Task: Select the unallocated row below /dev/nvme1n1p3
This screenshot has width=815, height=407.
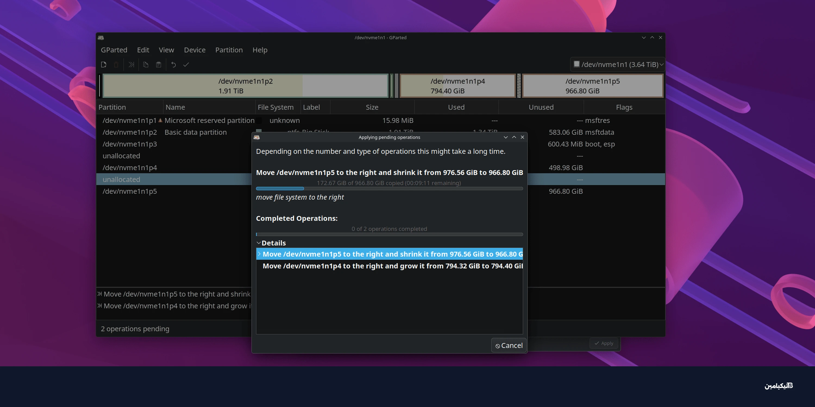Action: pos(174,156)
